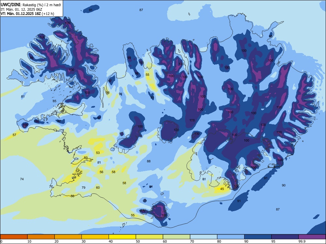The width and height of the screenshot is (326, 244).
Task: Select the "79" humidity value on the map
Action: click(x=83, y=188)
